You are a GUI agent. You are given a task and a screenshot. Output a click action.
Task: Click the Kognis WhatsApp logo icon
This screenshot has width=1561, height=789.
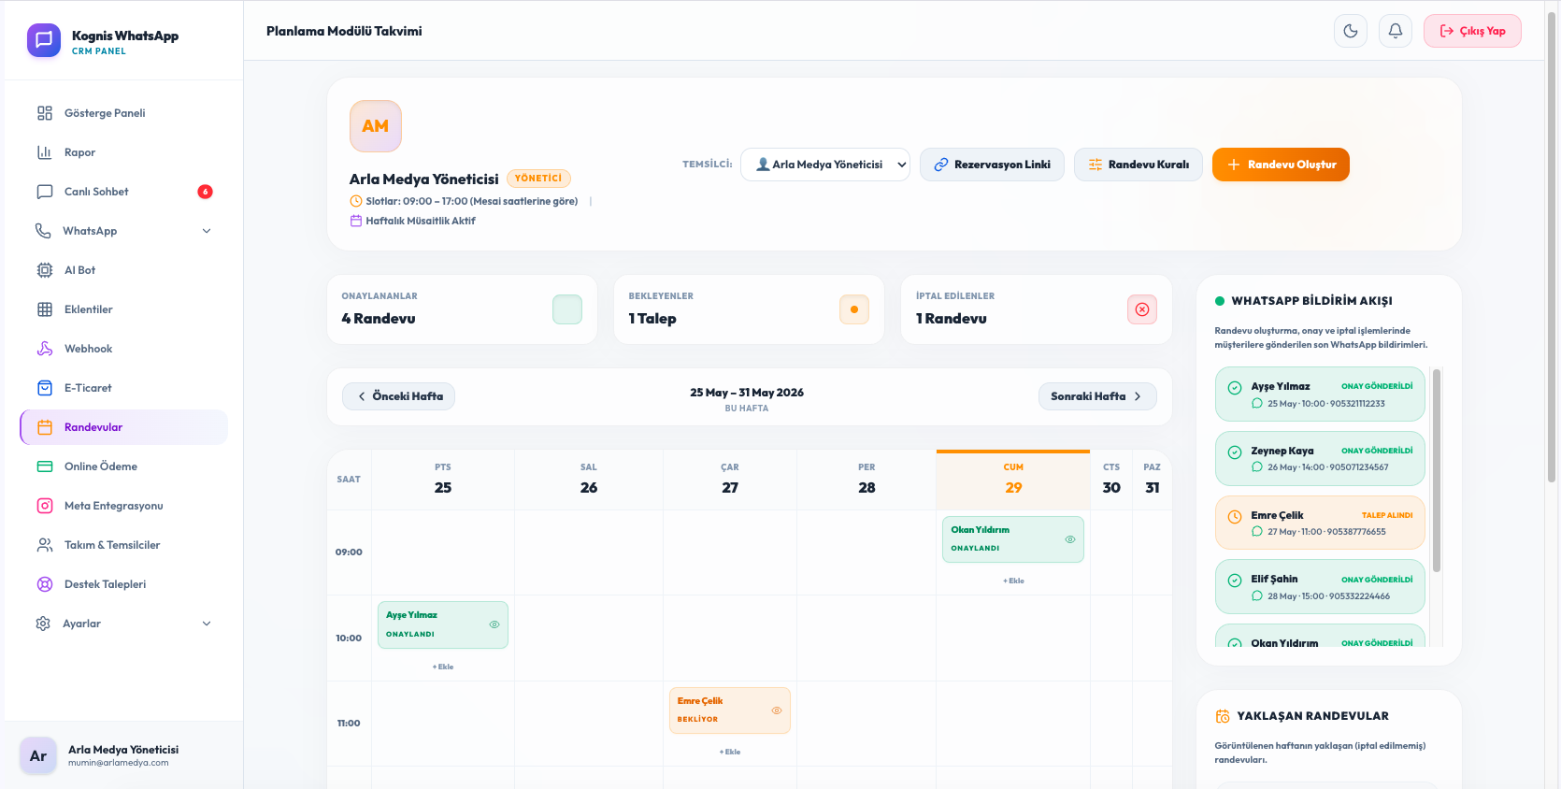[x=44, y=40]
